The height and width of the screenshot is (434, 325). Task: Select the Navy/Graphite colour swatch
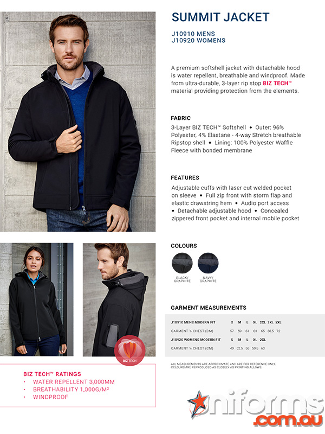pyautogui.click(x=208, y=263)
